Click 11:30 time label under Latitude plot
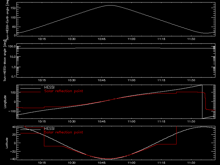 [191, 163]
